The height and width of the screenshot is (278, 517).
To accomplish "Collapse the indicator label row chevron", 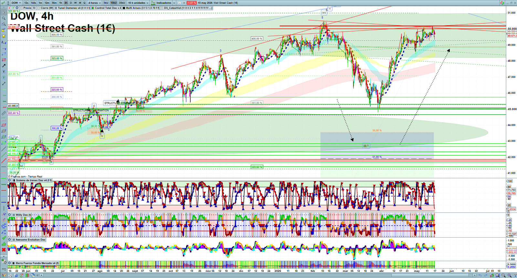I will click(x=4, y=8).
